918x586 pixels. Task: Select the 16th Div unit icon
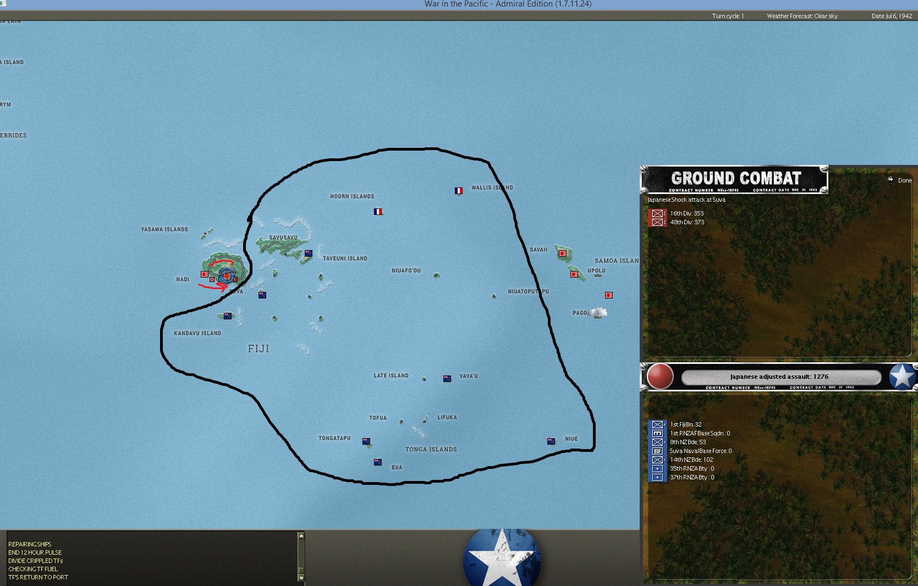[657, 213]
